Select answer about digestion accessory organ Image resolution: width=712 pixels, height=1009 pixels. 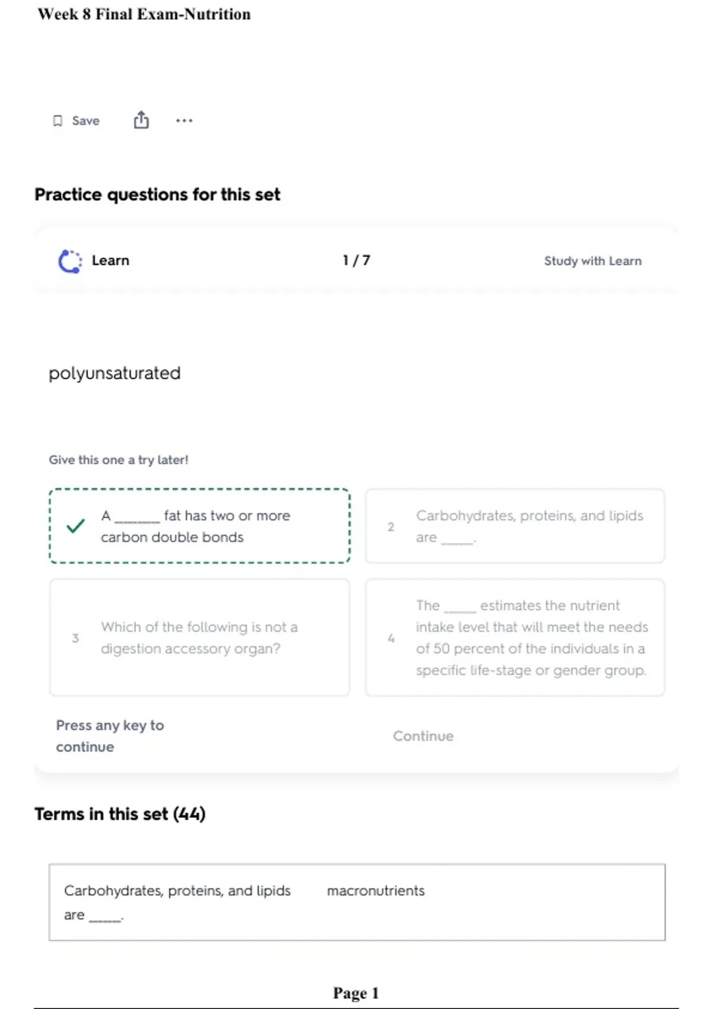[200, 637]
